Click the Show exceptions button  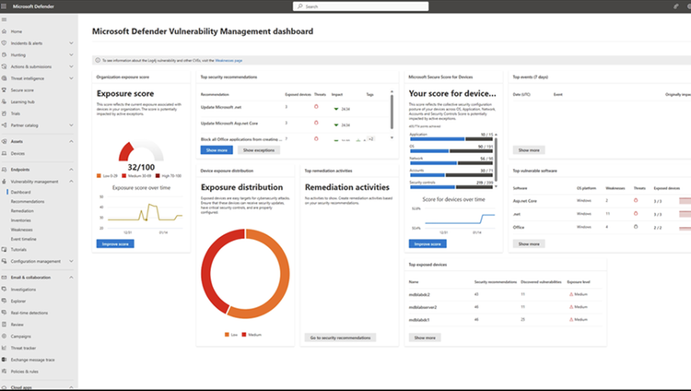click(259, 150)
